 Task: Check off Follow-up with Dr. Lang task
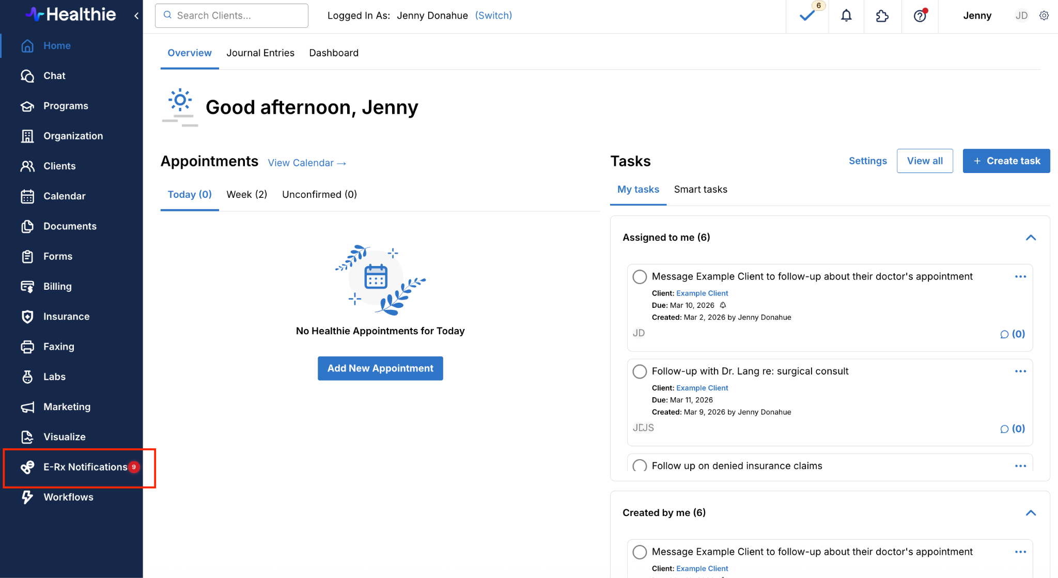tap(640, 371)
